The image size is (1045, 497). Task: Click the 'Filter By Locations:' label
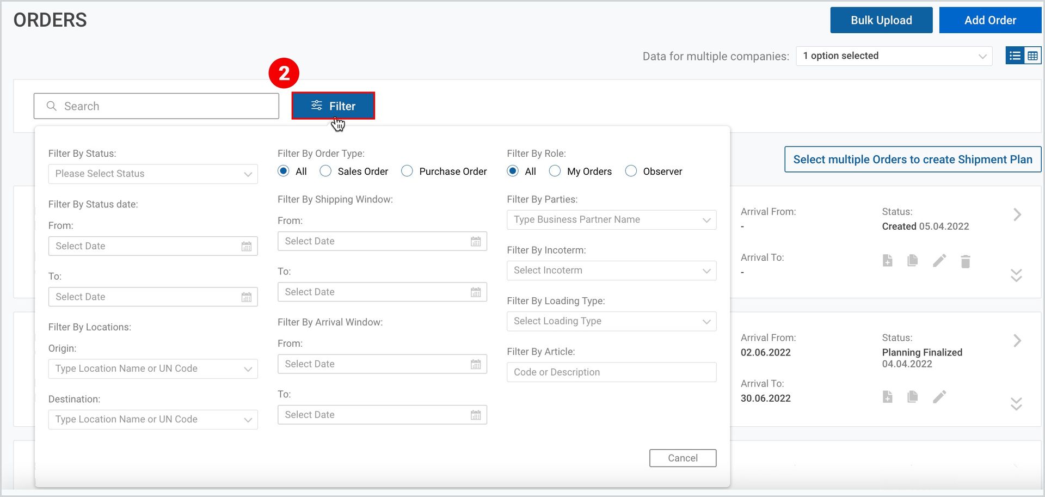pyautogui.click(x=90, y=327)
